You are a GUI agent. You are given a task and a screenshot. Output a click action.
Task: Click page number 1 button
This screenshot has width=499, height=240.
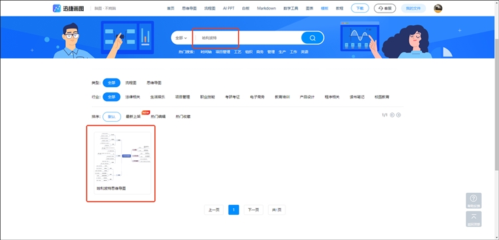pyautogui.click(x=234, y=210)
